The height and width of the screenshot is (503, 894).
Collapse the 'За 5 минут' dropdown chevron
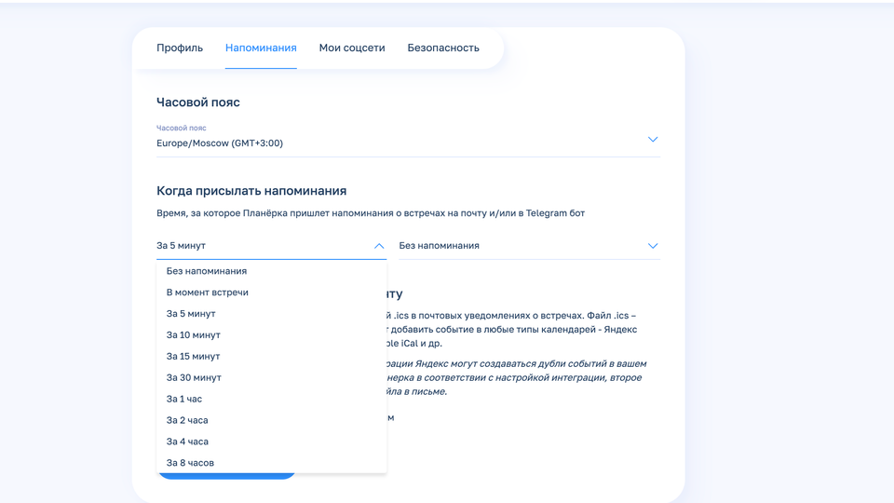pyautogui.click(x=379, y=246)
